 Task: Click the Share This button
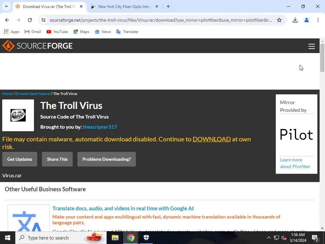coord(57,159)
